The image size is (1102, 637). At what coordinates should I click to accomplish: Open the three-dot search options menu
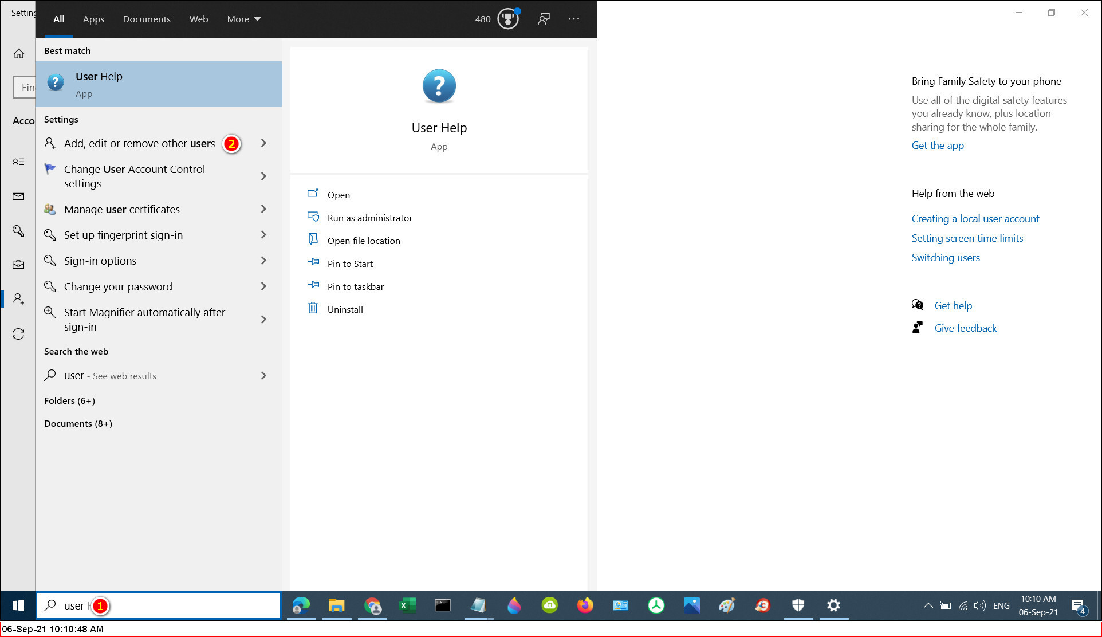[573, 19]
